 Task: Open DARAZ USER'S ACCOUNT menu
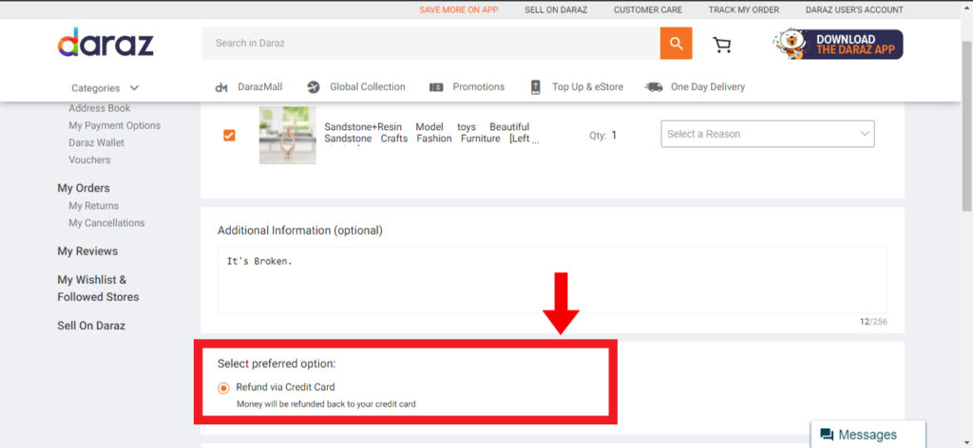[x=854, y=9]
